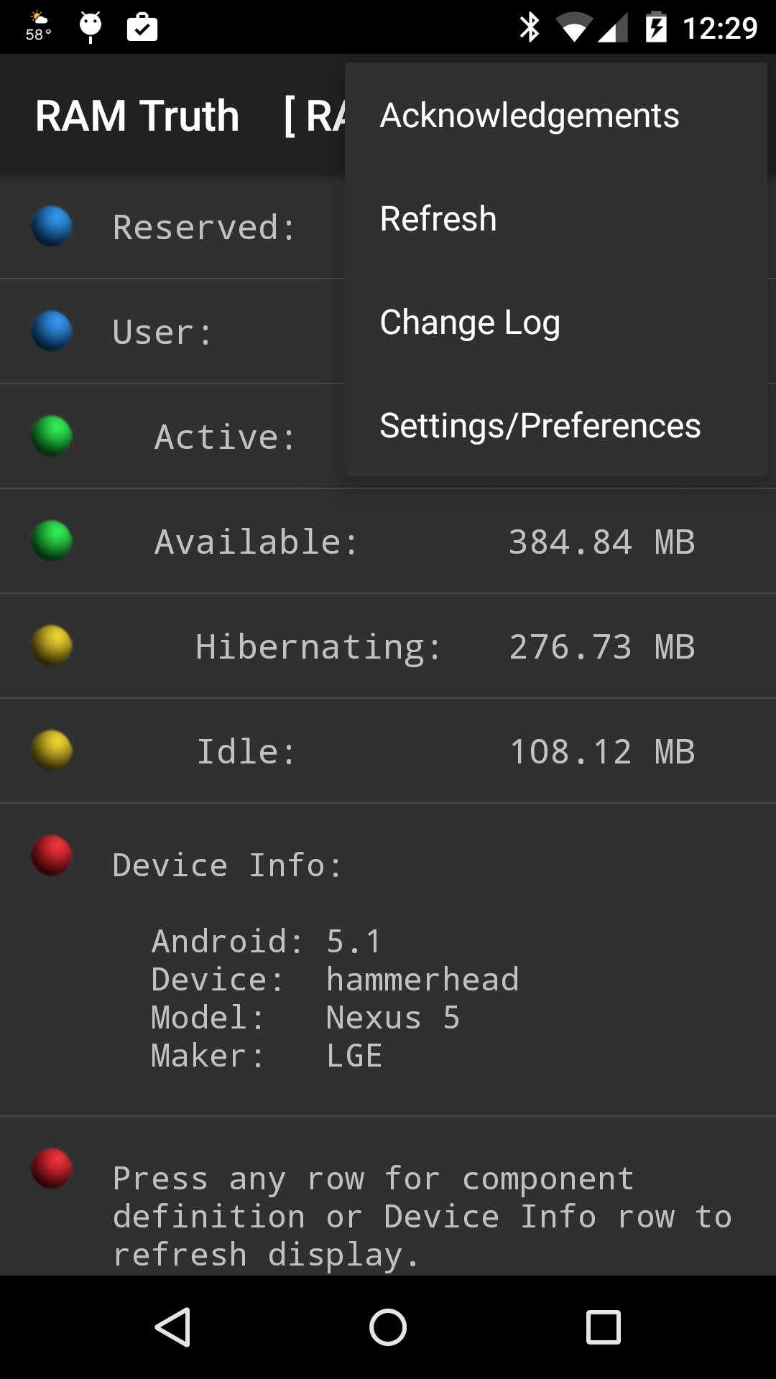Screen dimensions: 776x1379
Task: Tap the blue ball beside Reserved
Action: pyautogui.click(x=52, y=226)
